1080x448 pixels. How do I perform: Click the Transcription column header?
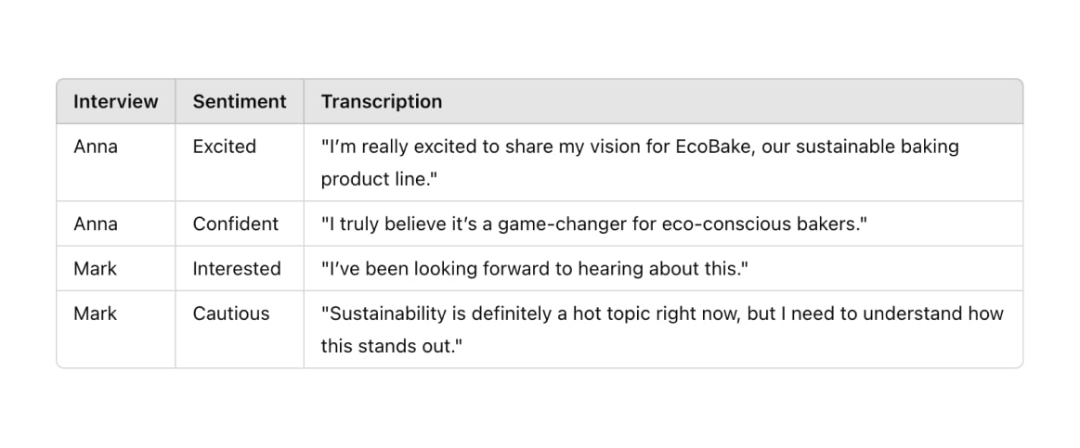tap(382, 102)
